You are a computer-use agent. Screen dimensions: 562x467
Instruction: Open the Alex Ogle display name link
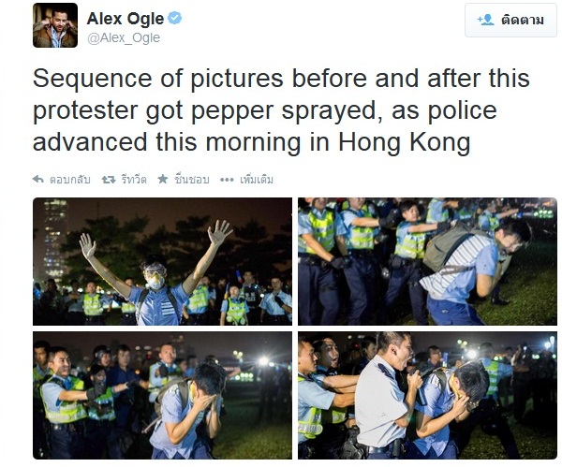pos(126,19)
